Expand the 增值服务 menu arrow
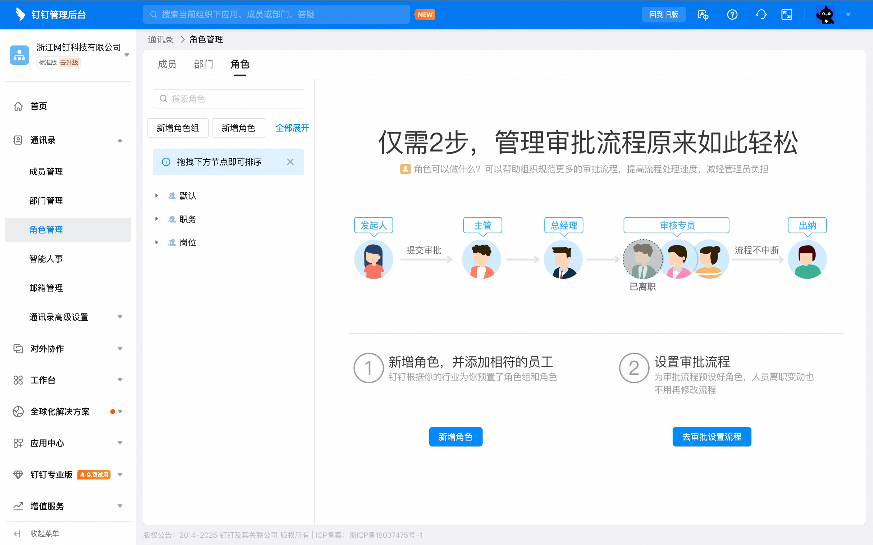This screenshot has height=545, width=873. [x=120, y=506]
